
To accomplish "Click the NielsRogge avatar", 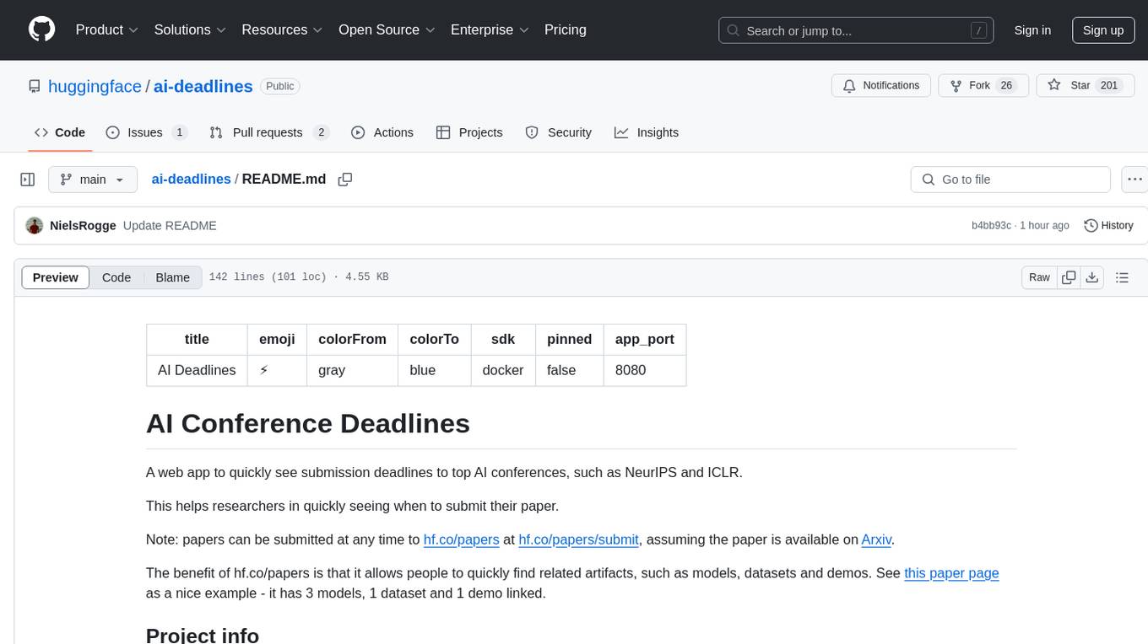I will click(35, 225).
